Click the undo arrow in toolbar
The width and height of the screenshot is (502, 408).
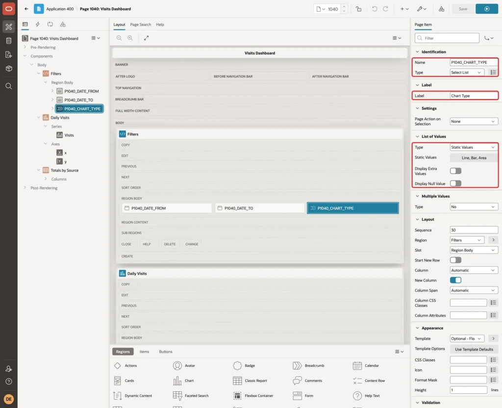374,9
